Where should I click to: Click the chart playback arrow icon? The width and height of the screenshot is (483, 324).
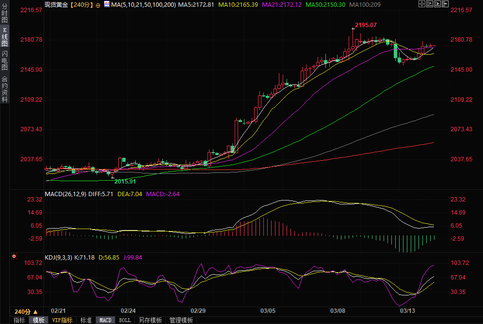437,4
